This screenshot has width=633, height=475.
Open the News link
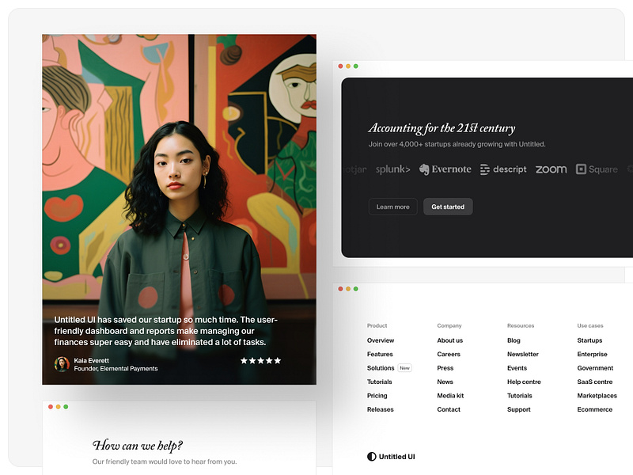point(445,382)
